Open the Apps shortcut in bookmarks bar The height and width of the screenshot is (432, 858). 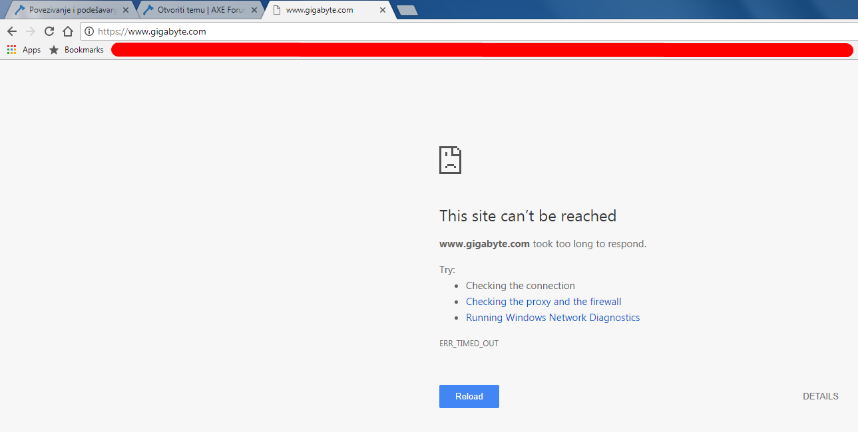pos(24,50)
